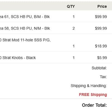
Task: Open the Strat Mod 11-hole SSS P/G item
Action: [25, 40]
